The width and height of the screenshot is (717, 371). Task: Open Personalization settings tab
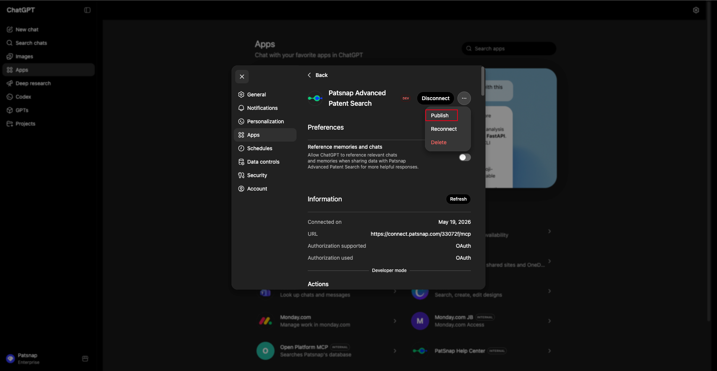point(265,121)
